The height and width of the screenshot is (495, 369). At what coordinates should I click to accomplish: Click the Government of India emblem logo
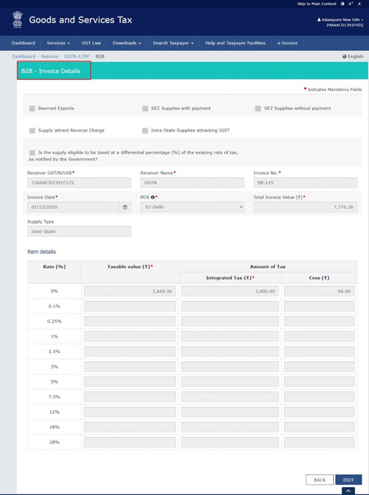coord(17,21)
